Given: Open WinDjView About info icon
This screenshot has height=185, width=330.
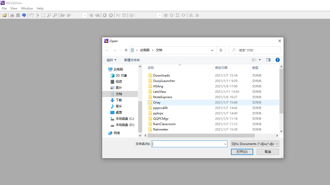Looking at the screenshot, I should coord(24,15).
